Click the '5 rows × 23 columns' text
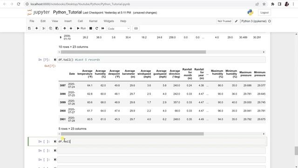This screenshot has height=168, width=298. 73,129
